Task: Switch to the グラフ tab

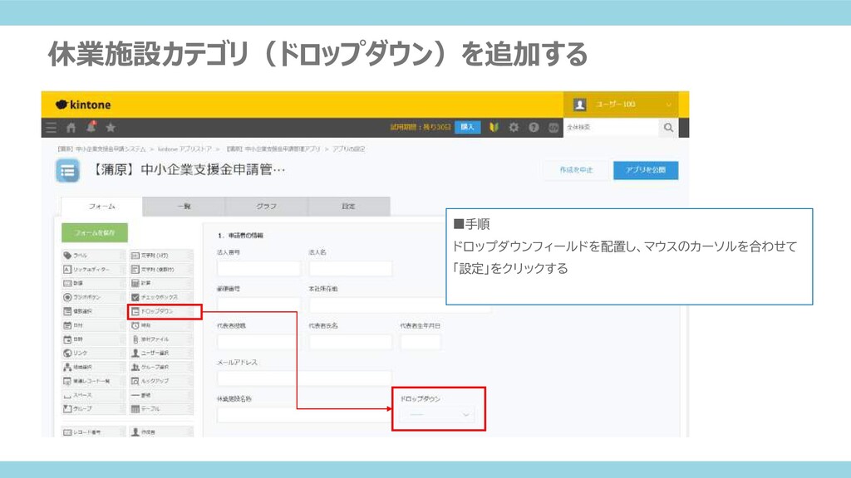Action: (x=267, y=207)
